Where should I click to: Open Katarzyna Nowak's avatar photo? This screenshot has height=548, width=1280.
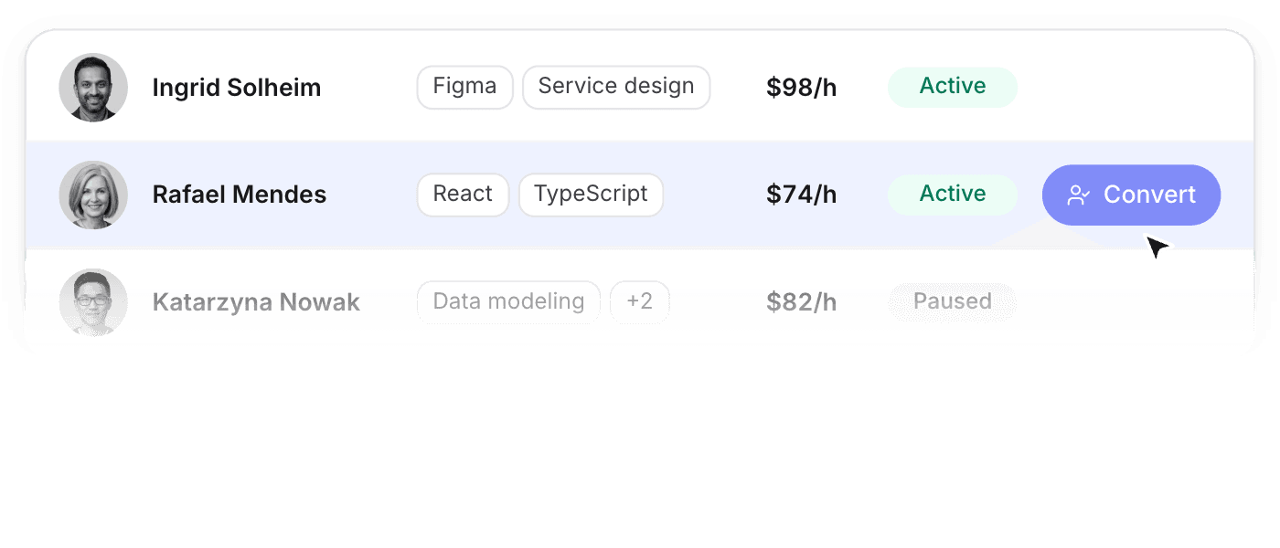[93, 302]
